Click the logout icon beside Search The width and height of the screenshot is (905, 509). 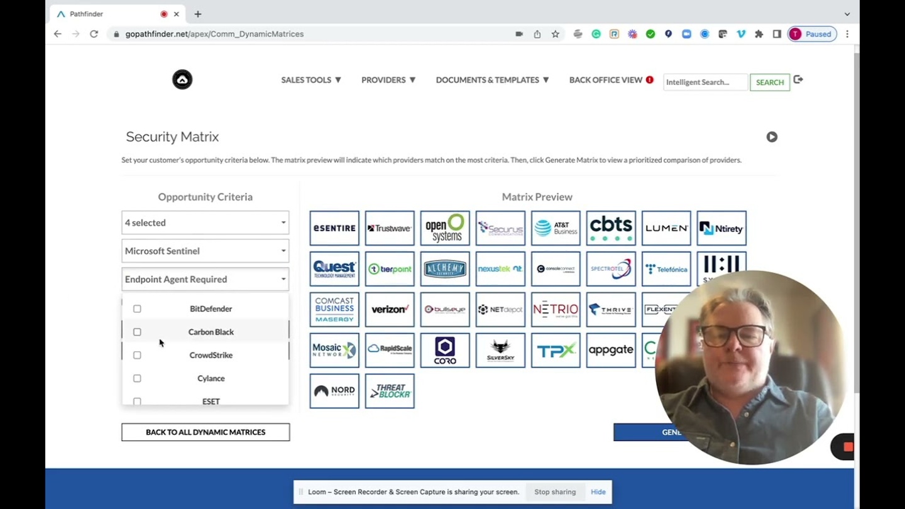click(798, 80)
